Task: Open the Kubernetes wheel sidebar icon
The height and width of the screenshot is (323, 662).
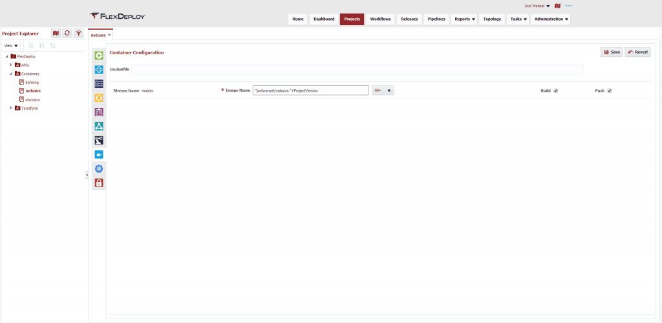Action: (x=99, y=169)
